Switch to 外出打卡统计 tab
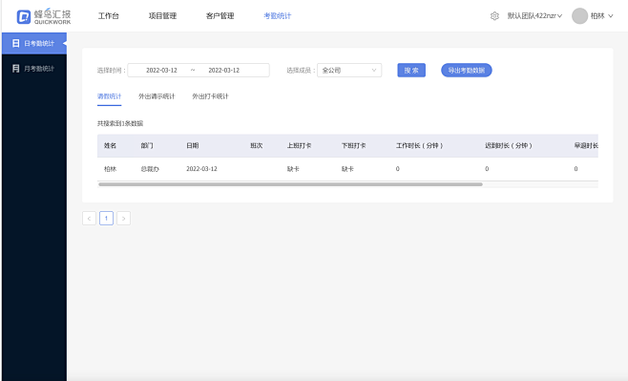 pos(210,96)
